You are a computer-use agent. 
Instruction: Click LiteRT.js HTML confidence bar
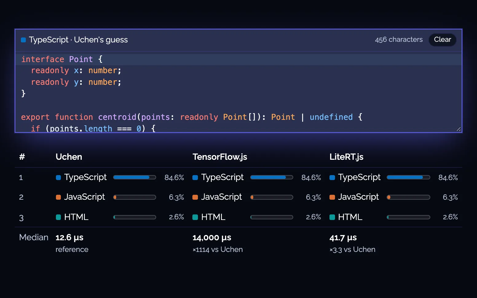[408, 217]
